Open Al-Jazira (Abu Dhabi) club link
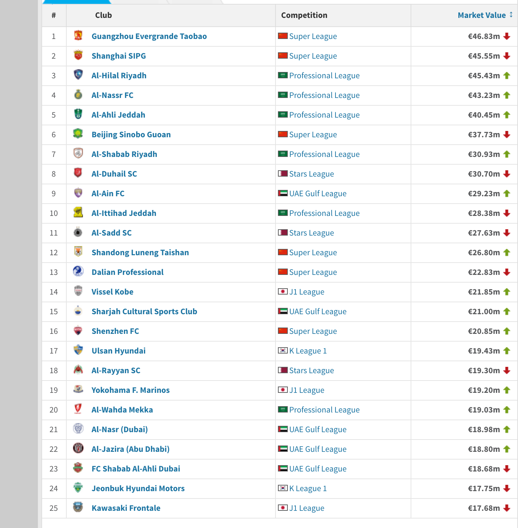The height and width of the screenshot is (528, 518). click(x=131, y=449)
